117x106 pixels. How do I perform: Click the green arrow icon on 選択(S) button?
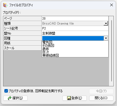10,98
